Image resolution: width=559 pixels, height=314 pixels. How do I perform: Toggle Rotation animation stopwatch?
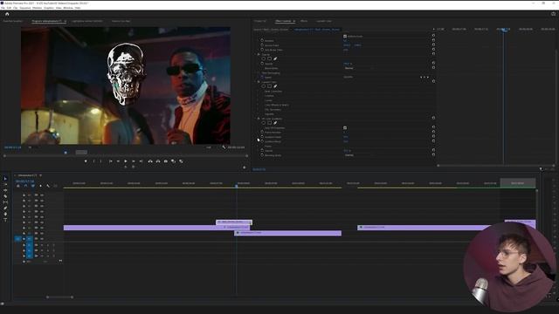[x=262, y=41]
